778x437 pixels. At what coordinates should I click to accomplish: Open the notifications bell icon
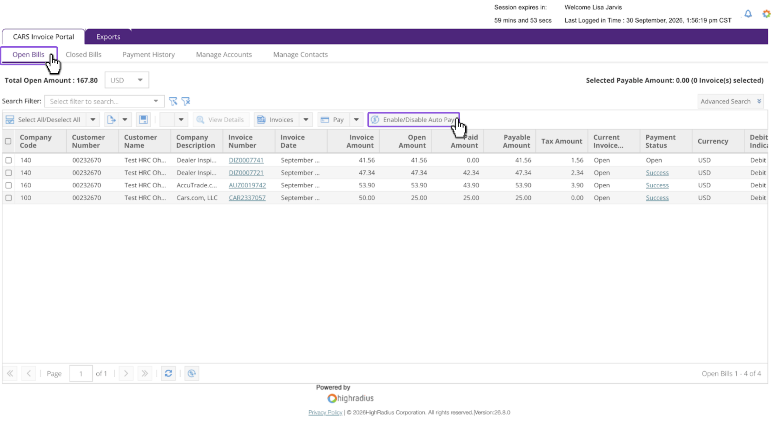[x=748, y=14]
